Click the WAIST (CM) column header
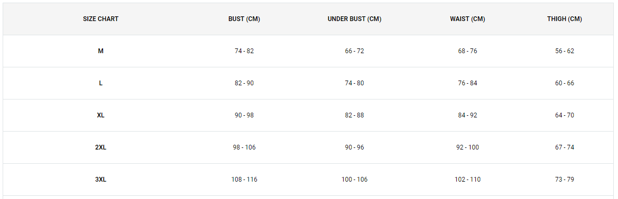 click(x=467, y=19)
